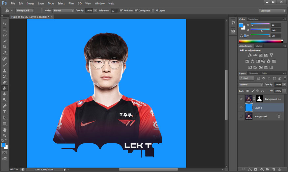Switch to the Swatches tab
The width and height of the screenshot is (288, 172).
[x=253, y=19]
